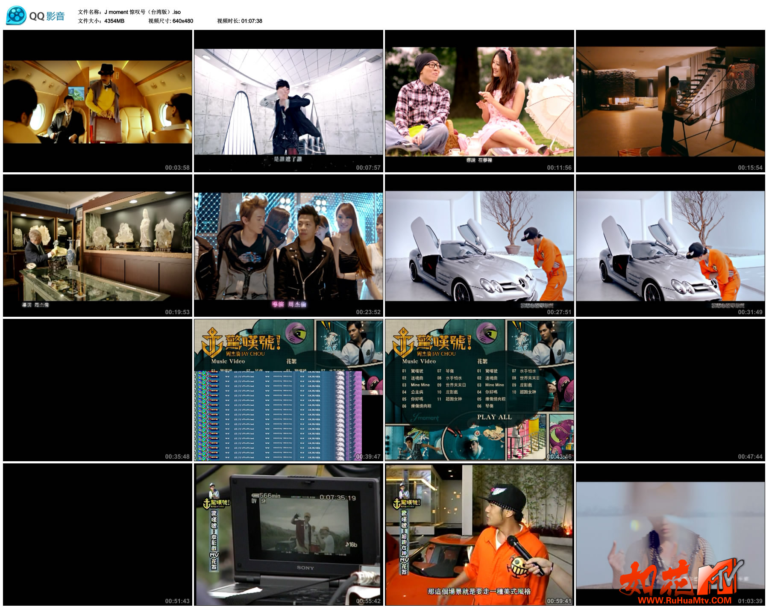Click the 導演 周杰倫 credit in the 00:23:52 thumbnail
769x610 pixels.
(289, 304)
